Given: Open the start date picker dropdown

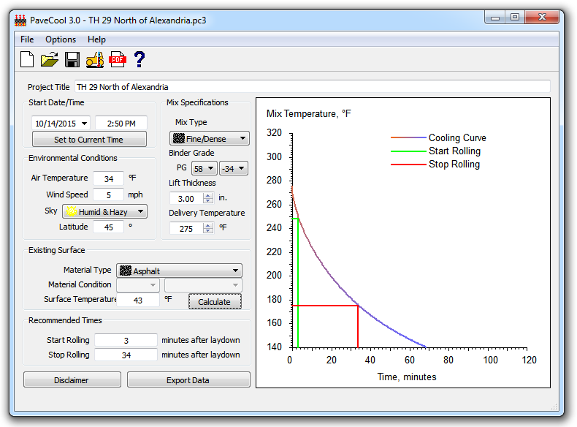Looking at the screenshot, I should coord(85,124).
